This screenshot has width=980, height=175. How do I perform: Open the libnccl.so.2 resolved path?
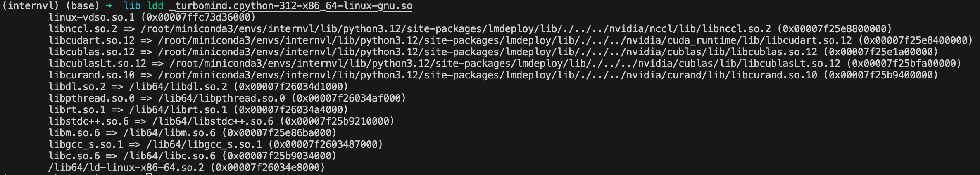pos(455,29)
